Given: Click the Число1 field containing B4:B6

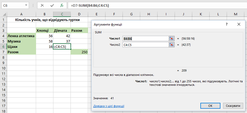Looking at the screenshot, I should point(146,38).
